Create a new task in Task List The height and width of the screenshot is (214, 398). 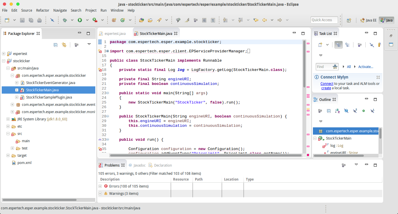(x=320, y=45)
